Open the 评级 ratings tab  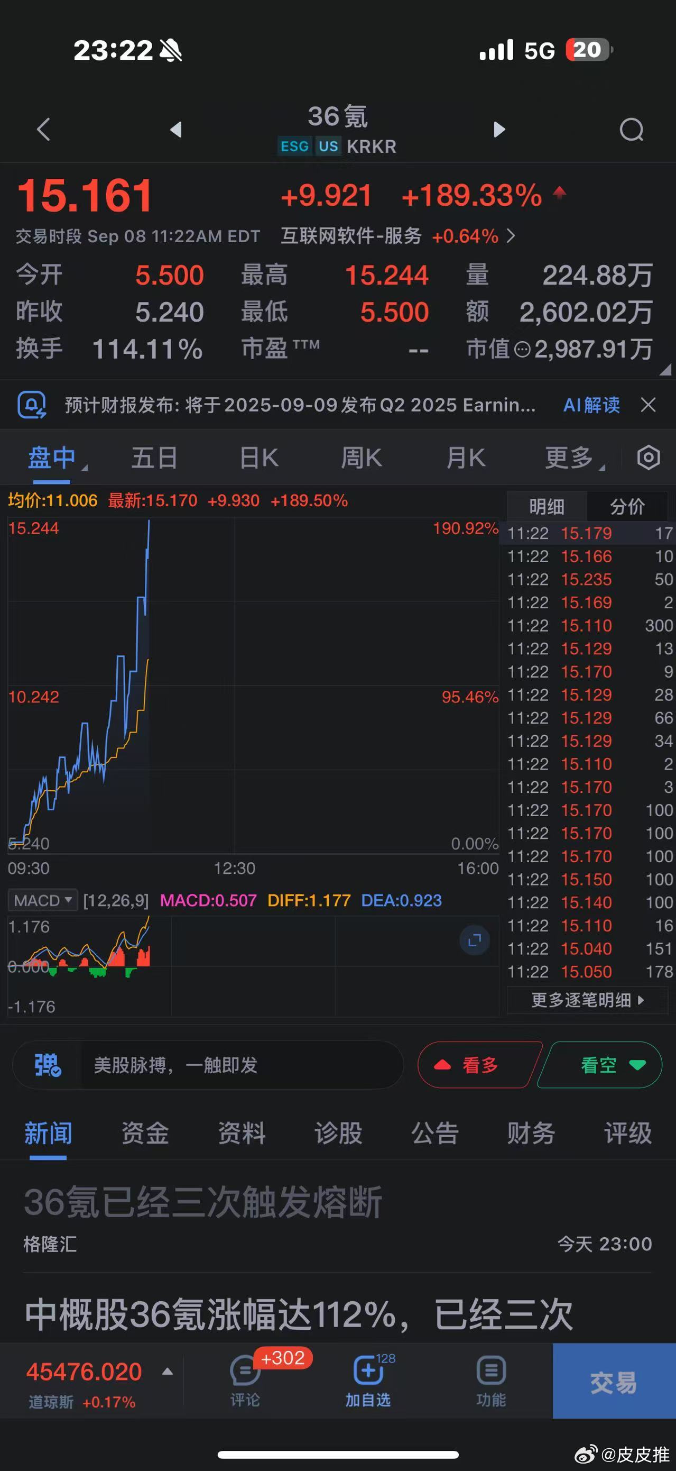pos(628,1133)
